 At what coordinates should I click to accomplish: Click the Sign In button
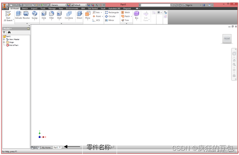point(188,5)
